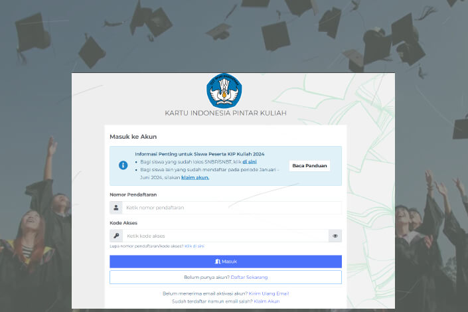Click the Kemdikbud Tut Wuri Handayani logo
Screen dimensions: 468x312
224,90
